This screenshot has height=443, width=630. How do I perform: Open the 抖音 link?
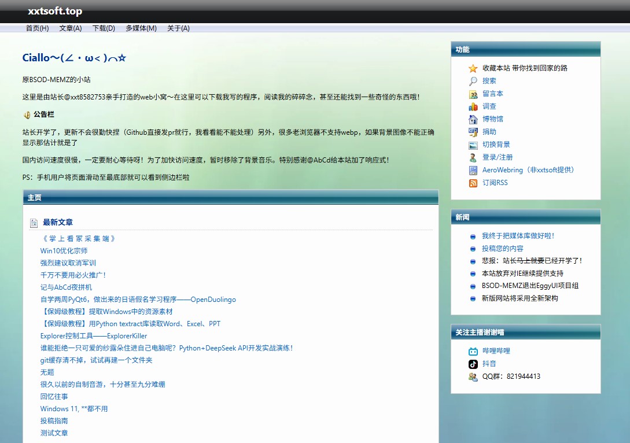(x=489, y=363)
